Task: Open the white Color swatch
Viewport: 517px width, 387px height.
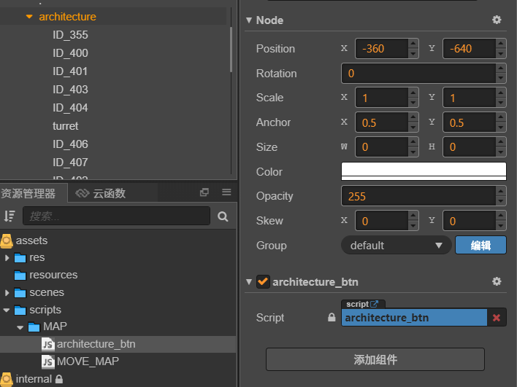Action: click(424, 171)
